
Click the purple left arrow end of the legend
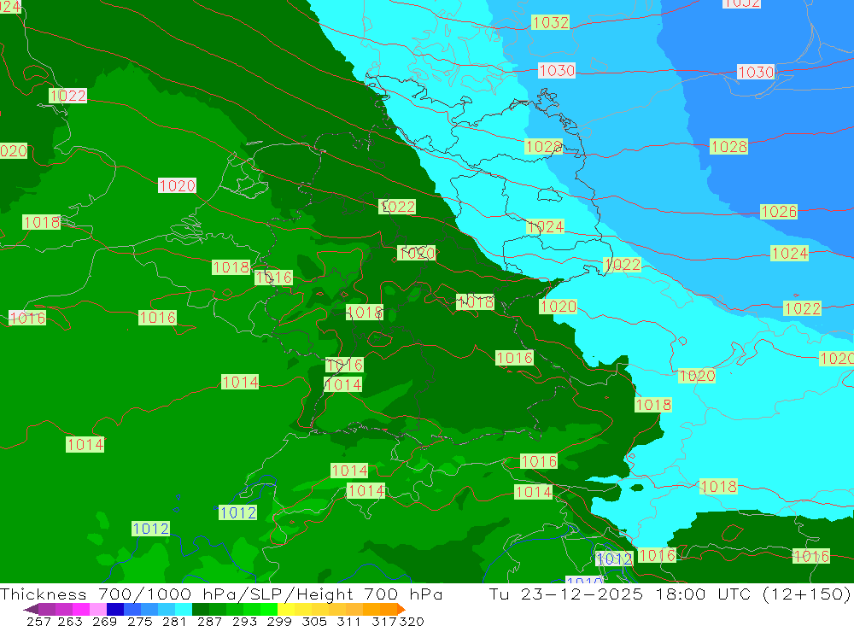click(x=31, y=609)
